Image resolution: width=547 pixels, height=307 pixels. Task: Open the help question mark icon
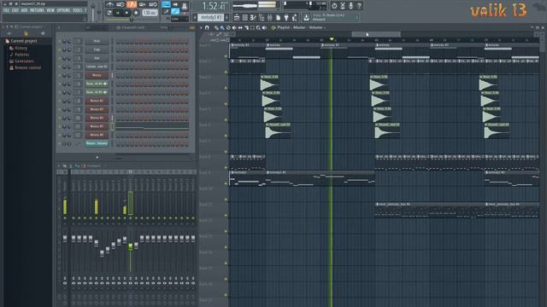tap(359, 6)
